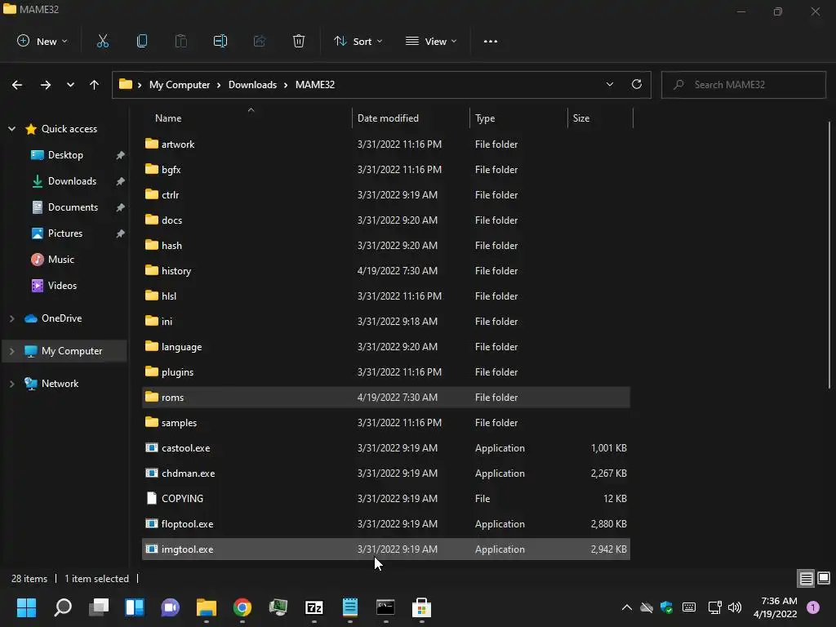Open Windows Start menu
The height and width of the screenshot is (627, 836).
point(26,607)
